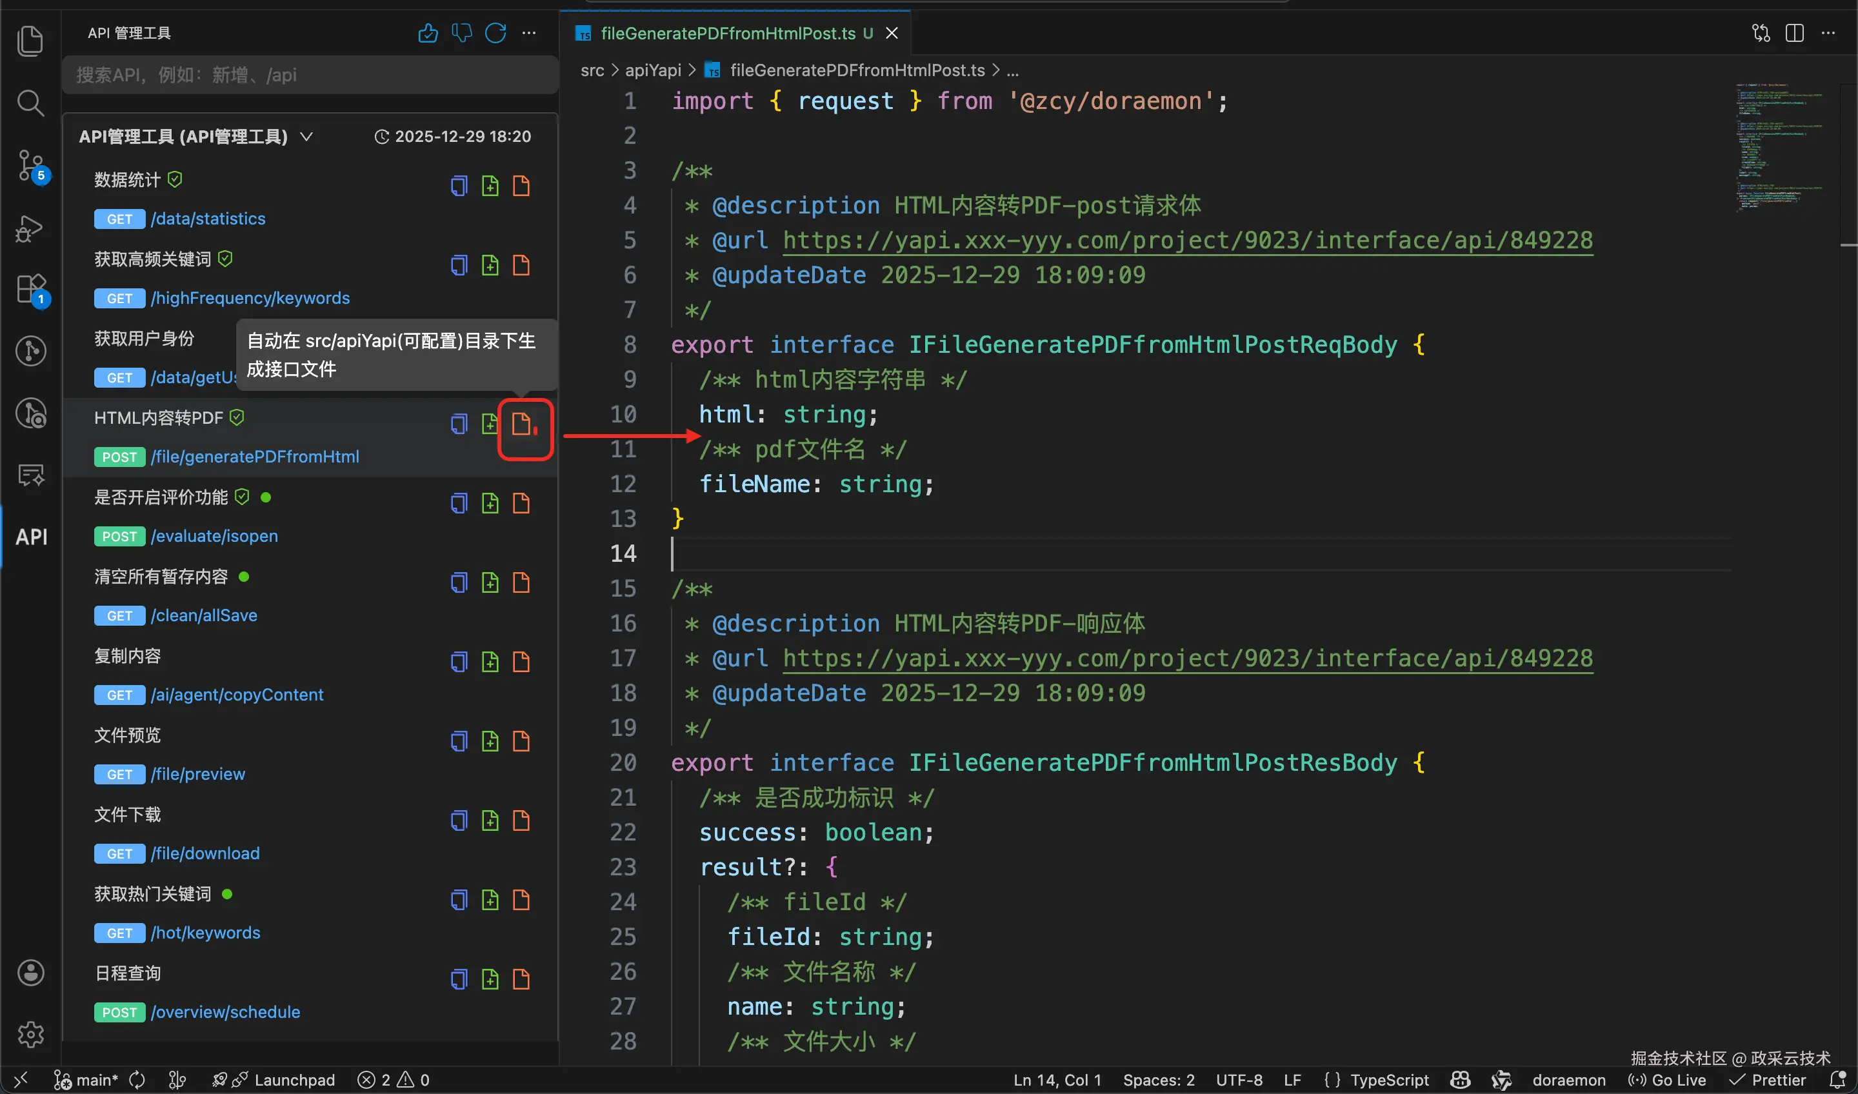
Task: Toggle Go Live in status bar
Action: 1668,1080
